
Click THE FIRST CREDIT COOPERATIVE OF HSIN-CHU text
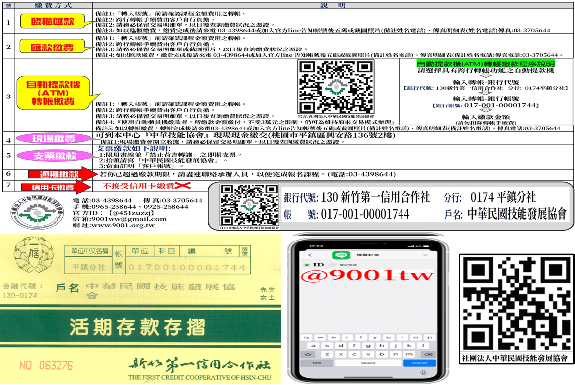200,377
